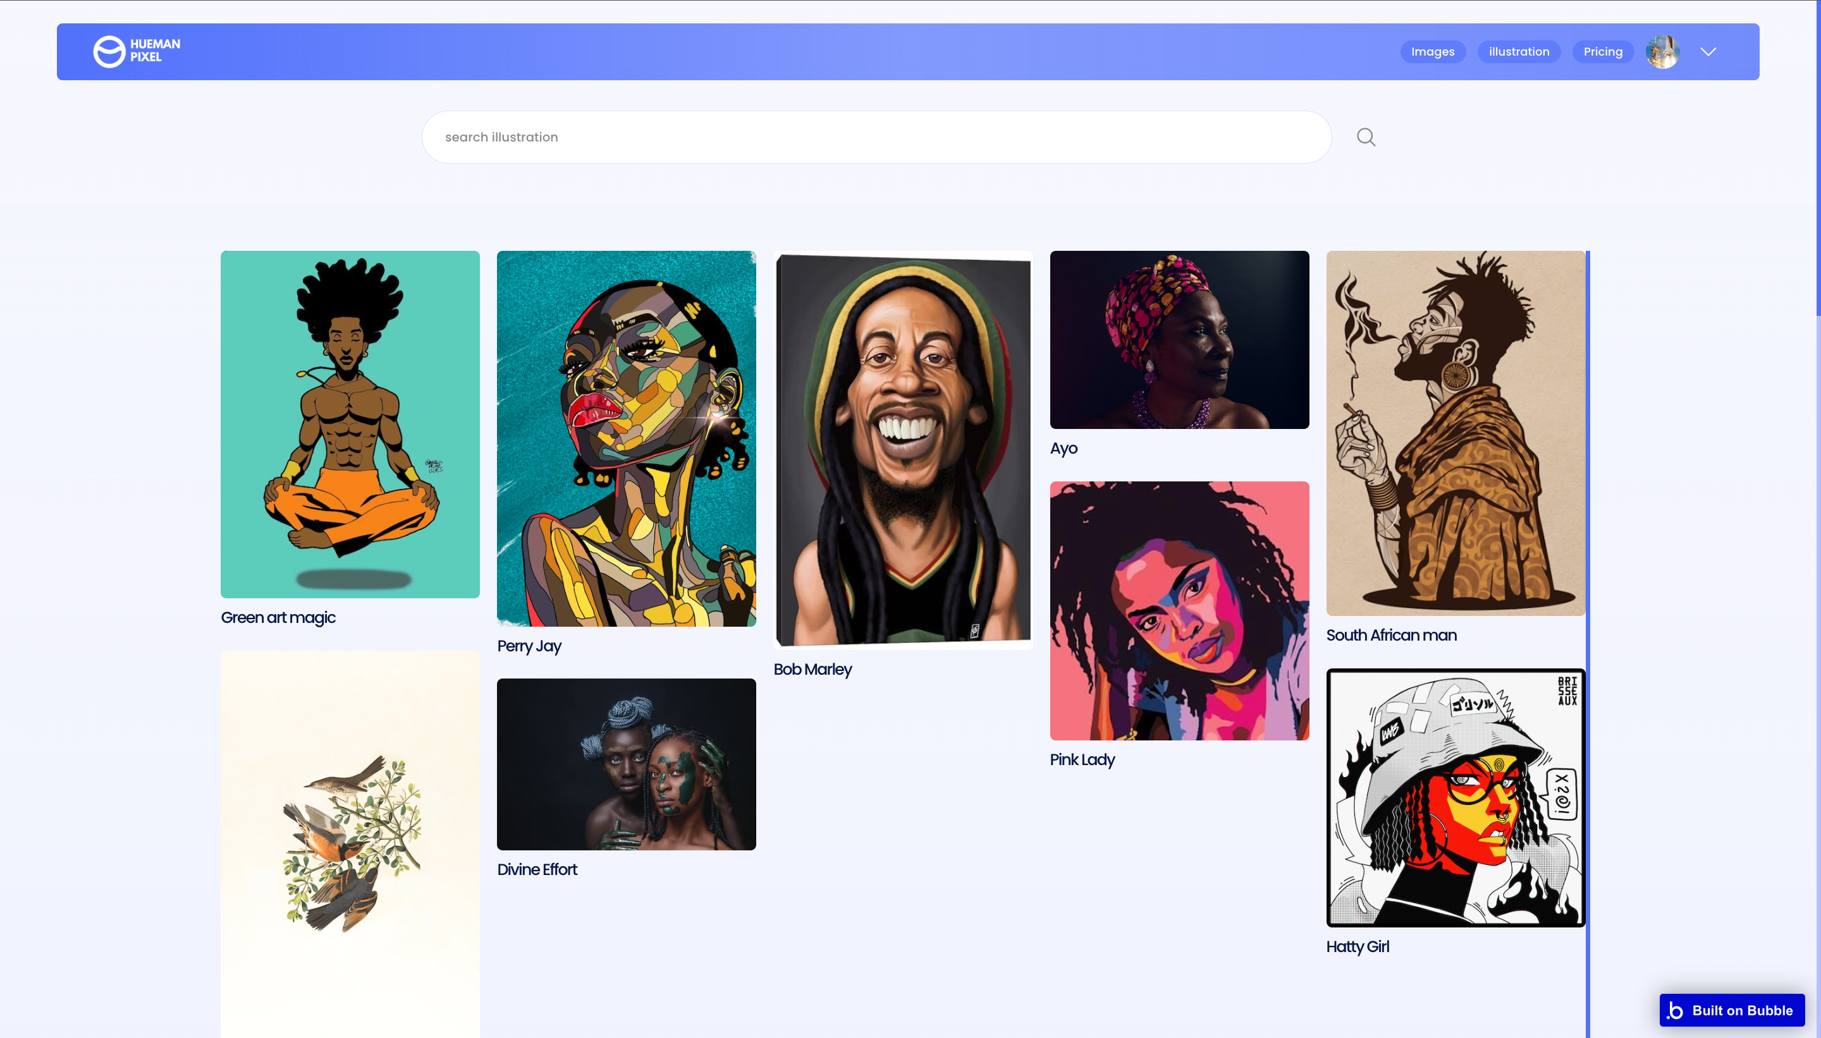Click the Bob Marley title

click(x=812, y=670)
